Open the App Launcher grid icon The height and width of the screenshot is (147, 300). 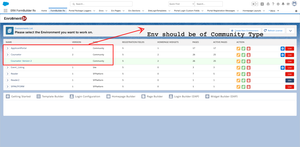pos(6,11)
